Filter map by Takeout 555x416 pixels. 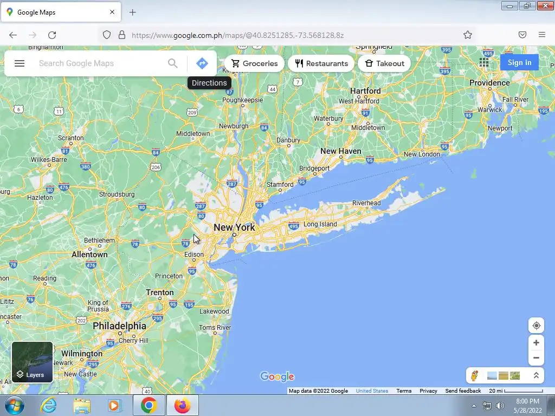[x=384, y=63]
